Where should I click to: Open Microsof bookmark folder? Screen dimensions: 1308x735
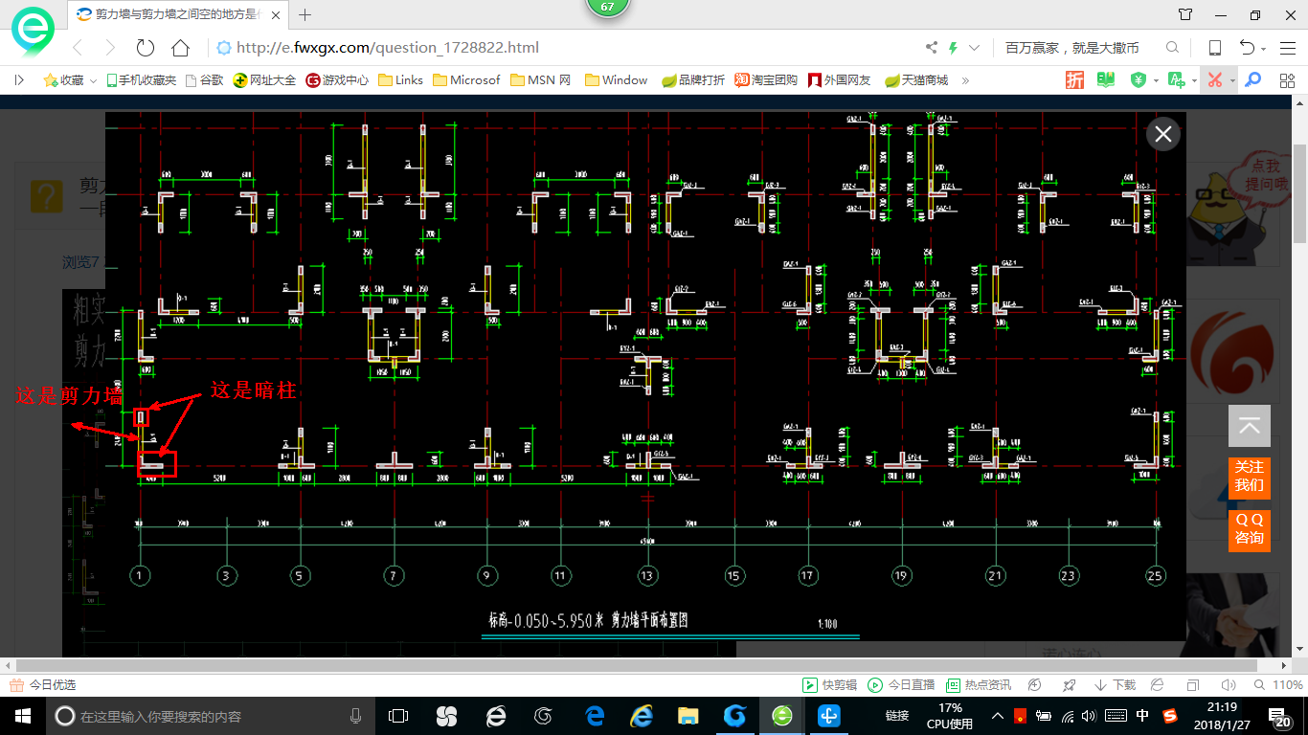(x=466, y=80)
